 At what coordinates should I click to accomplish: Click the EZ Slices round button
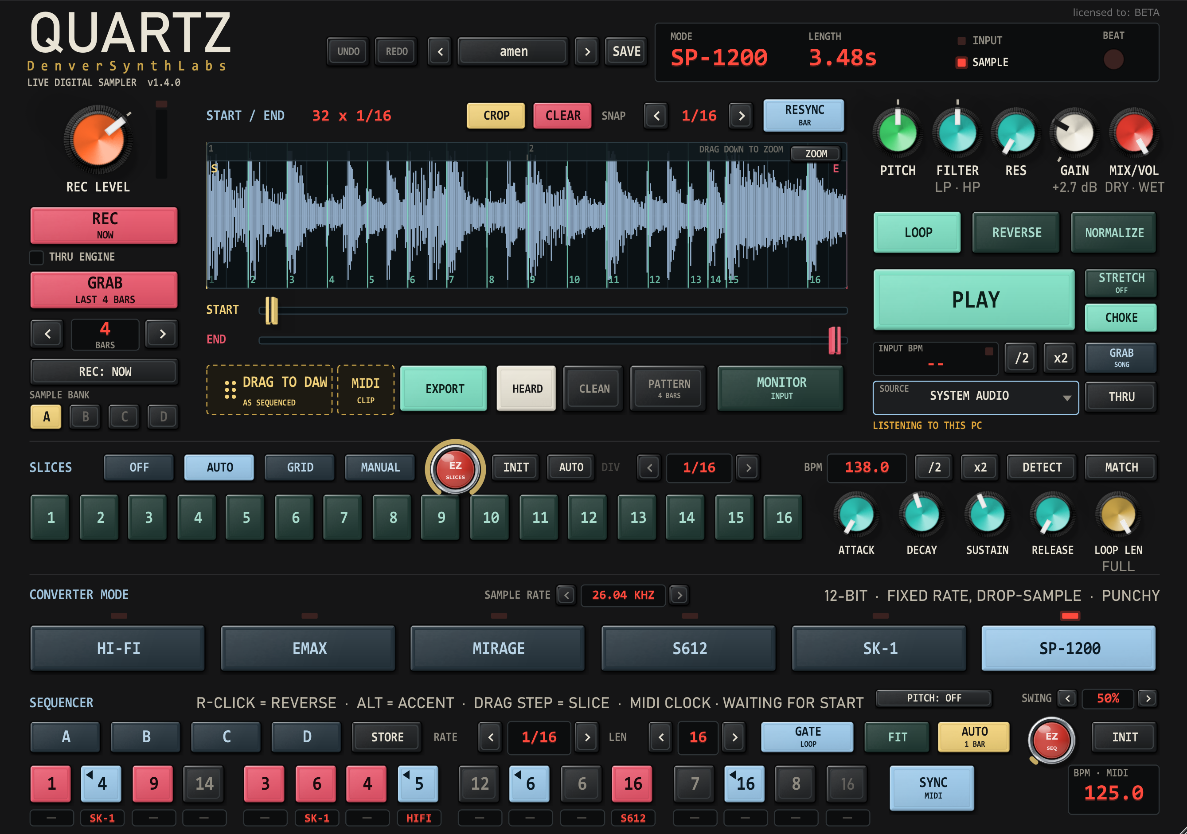tap(455, 469)
